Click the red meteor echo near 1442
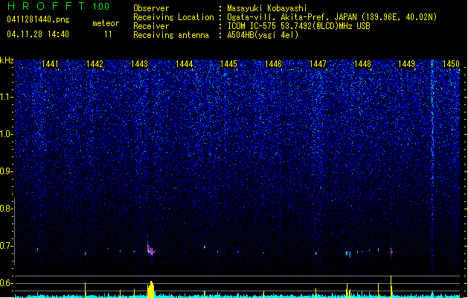The width and height of the screenshot is (468, 298). coord(86,253)
